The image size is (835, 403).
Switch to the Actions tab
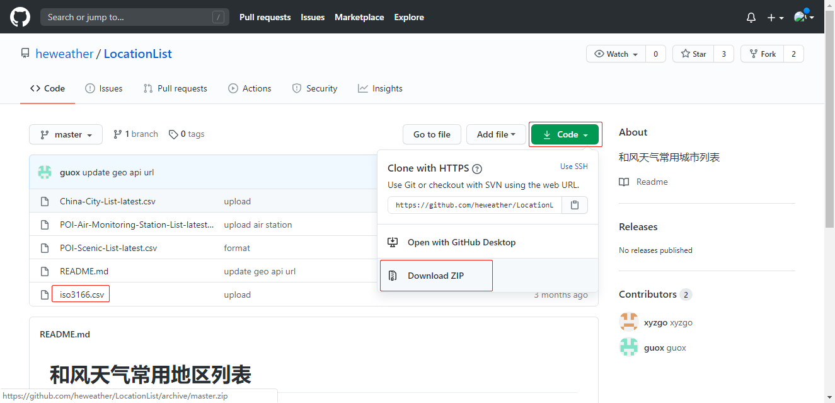(250, 88)
